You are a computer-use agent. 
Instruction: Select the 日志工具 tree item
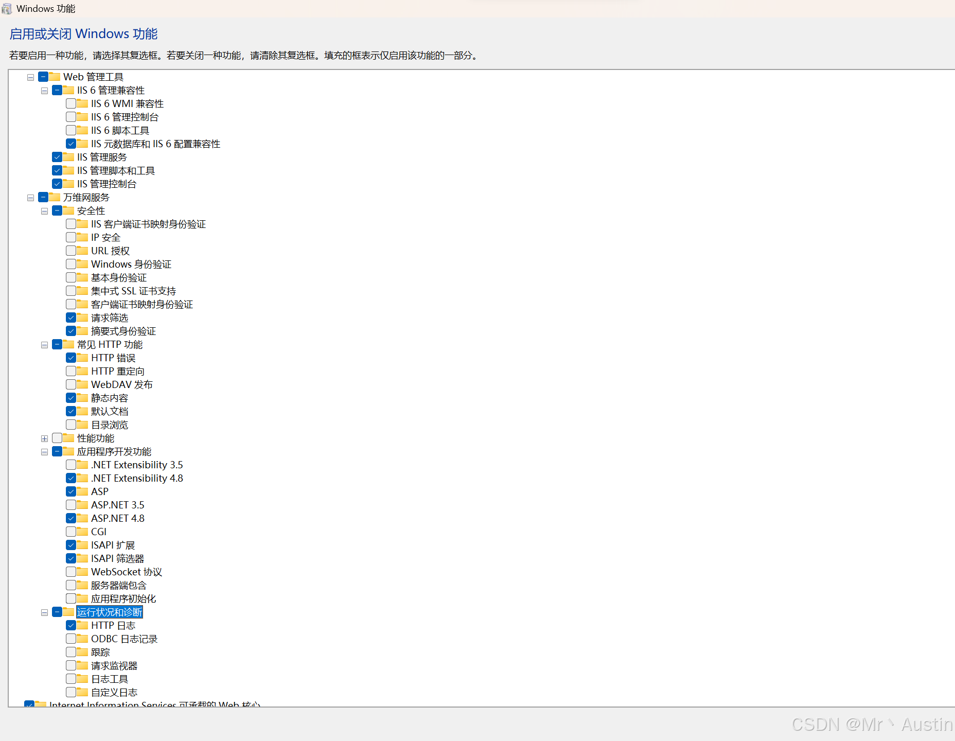coord(110,679)
